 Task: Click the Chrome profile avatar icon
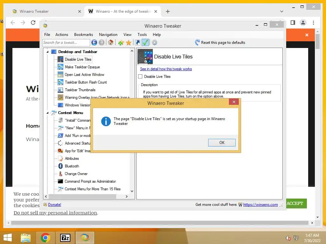pyautogui.click(x=303, y=23)
